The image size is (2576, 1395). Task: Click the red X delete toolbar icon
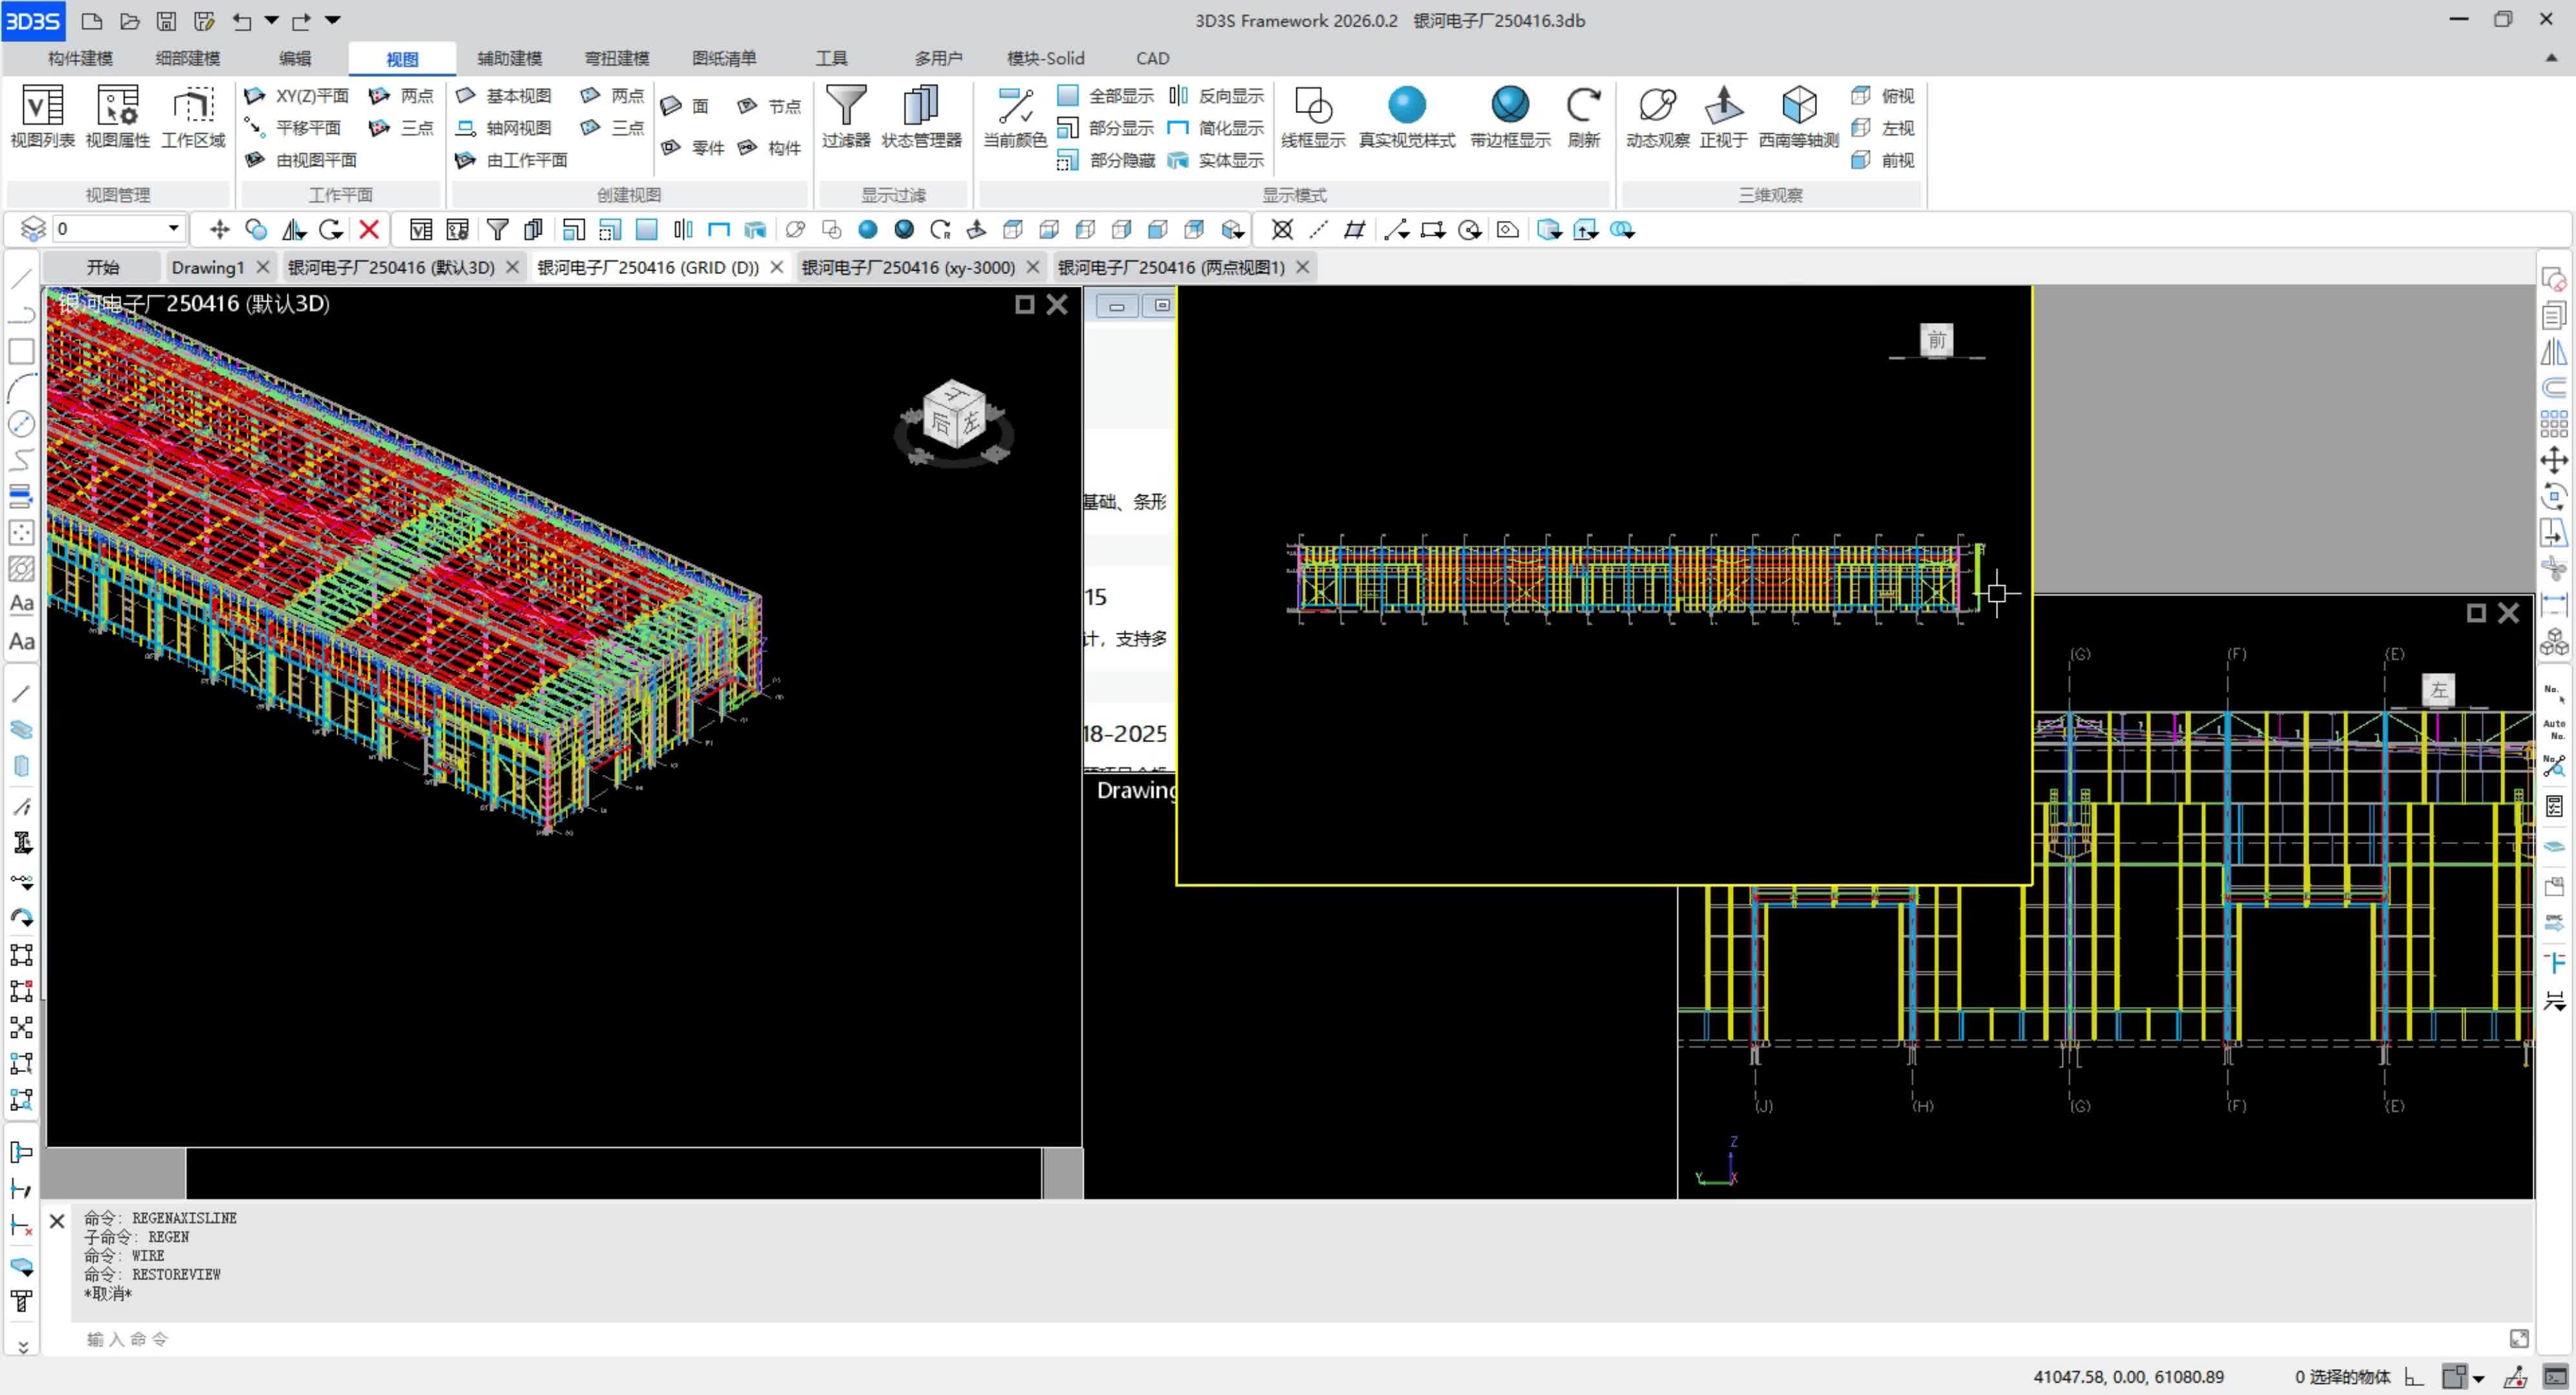(x=369, y=230)
